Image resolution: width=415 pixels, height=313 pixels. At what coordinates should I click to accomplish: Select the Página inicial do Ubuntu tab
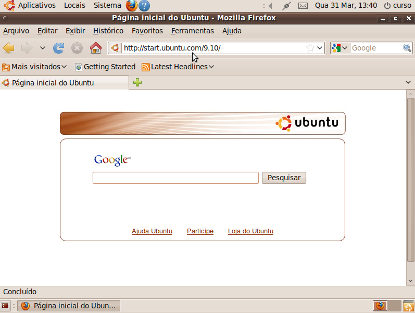click(x=65, y=83)
